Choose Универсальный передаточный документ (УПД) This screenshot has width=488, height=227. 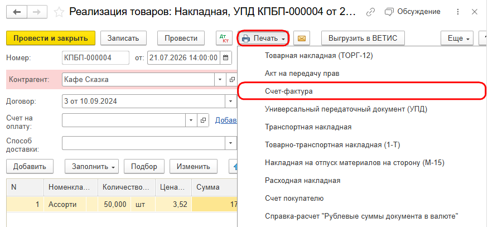(363, 109)
